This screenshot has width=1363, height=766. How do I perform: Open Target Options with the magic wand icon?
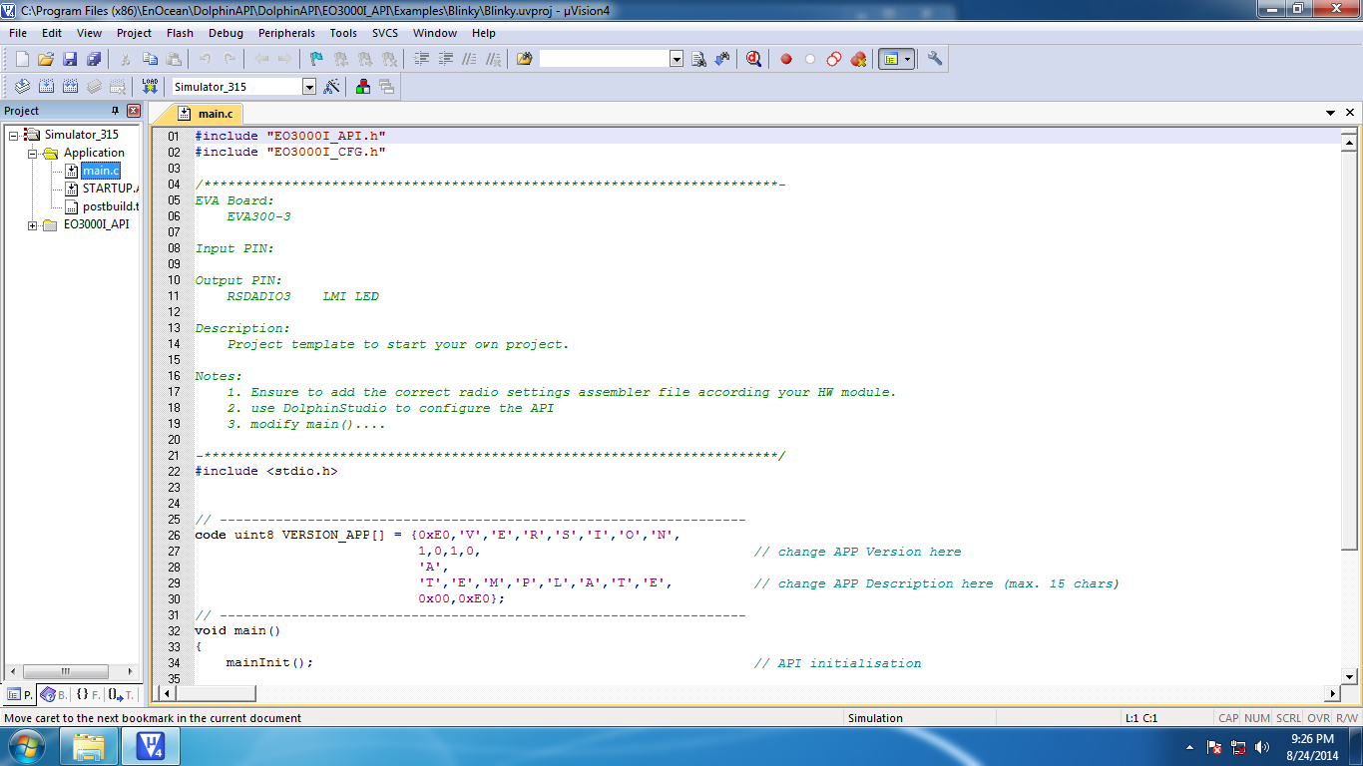click(332, 87)
